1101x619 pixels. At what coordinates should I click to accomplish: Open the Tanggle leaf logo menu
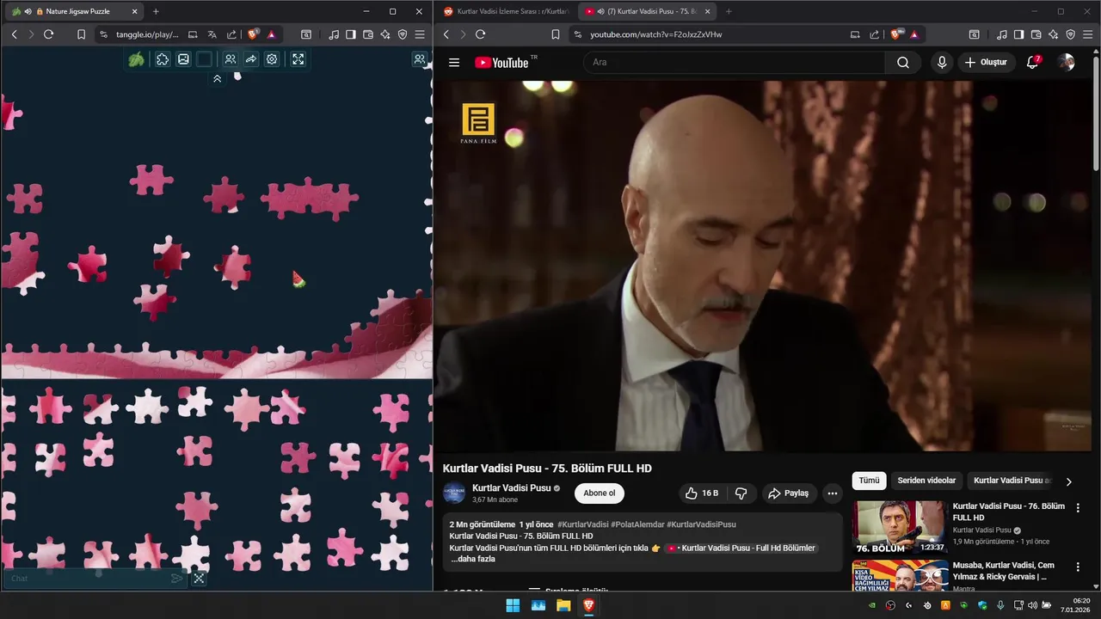click(136, 59)
